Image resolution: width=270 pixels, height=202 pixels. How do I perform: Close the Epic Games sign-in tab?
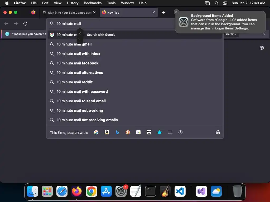94,12
